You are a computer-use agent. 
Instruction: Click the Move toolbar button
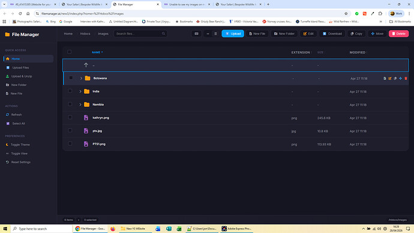point(377,34)
